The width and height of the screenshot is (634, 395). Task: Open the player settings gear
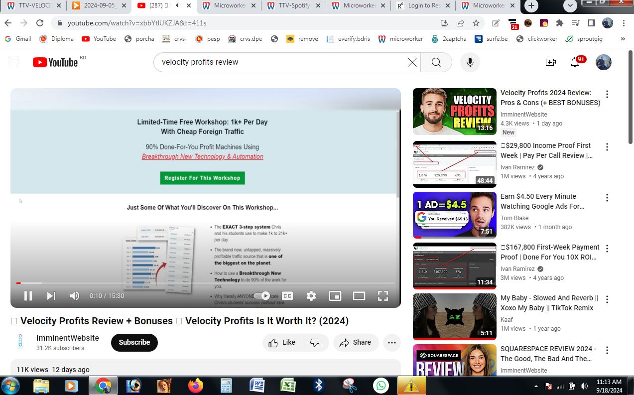tap(311, 296)
